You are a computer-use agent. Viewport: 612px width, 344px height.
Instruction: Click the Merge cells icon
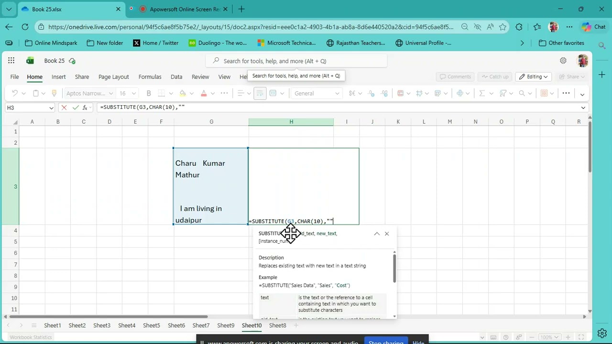[x=273, y=93]
